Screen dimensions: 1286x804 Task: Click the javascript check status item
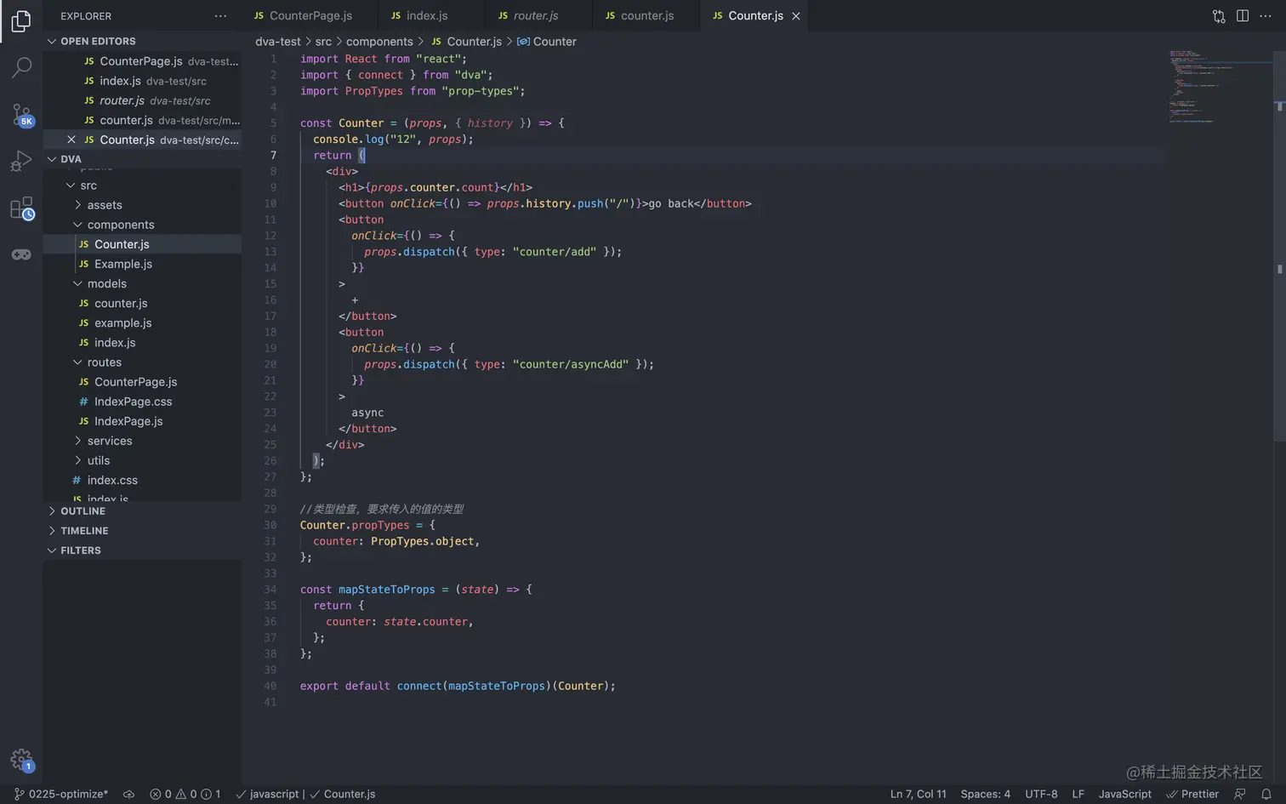(267, 794)
